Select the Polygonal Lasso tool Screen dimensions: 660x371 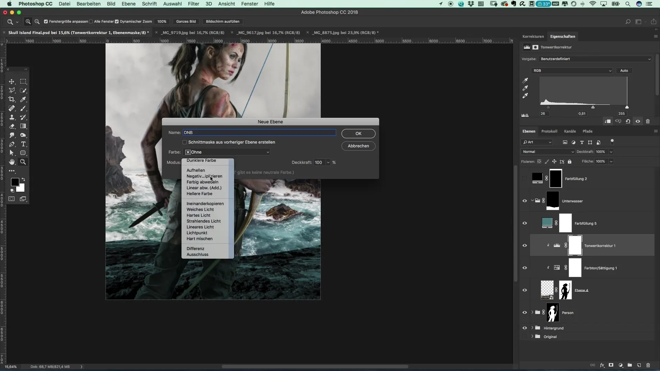coord(12,90)
